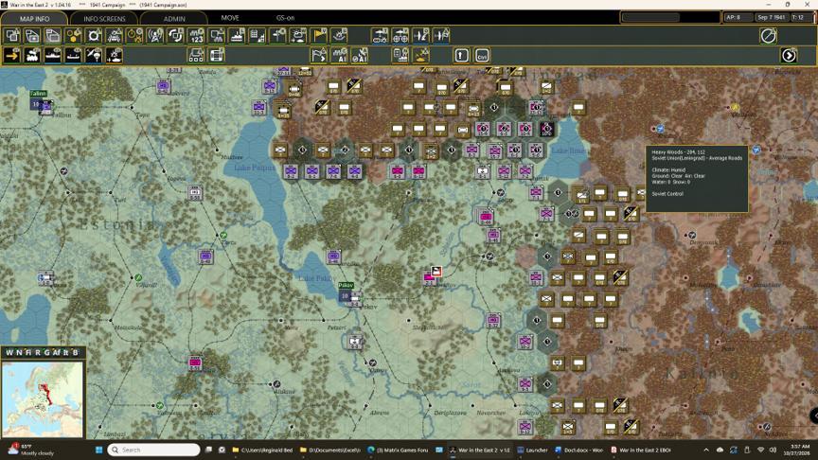Select the first ship naval mode
This screenshot has width=818, height=460.
(x=53, y=55)
